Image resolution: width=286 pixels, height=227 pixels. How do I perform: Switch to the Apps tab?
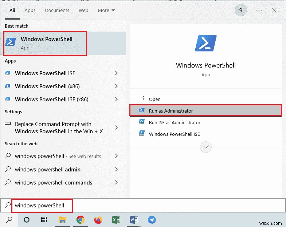(30, 11)
